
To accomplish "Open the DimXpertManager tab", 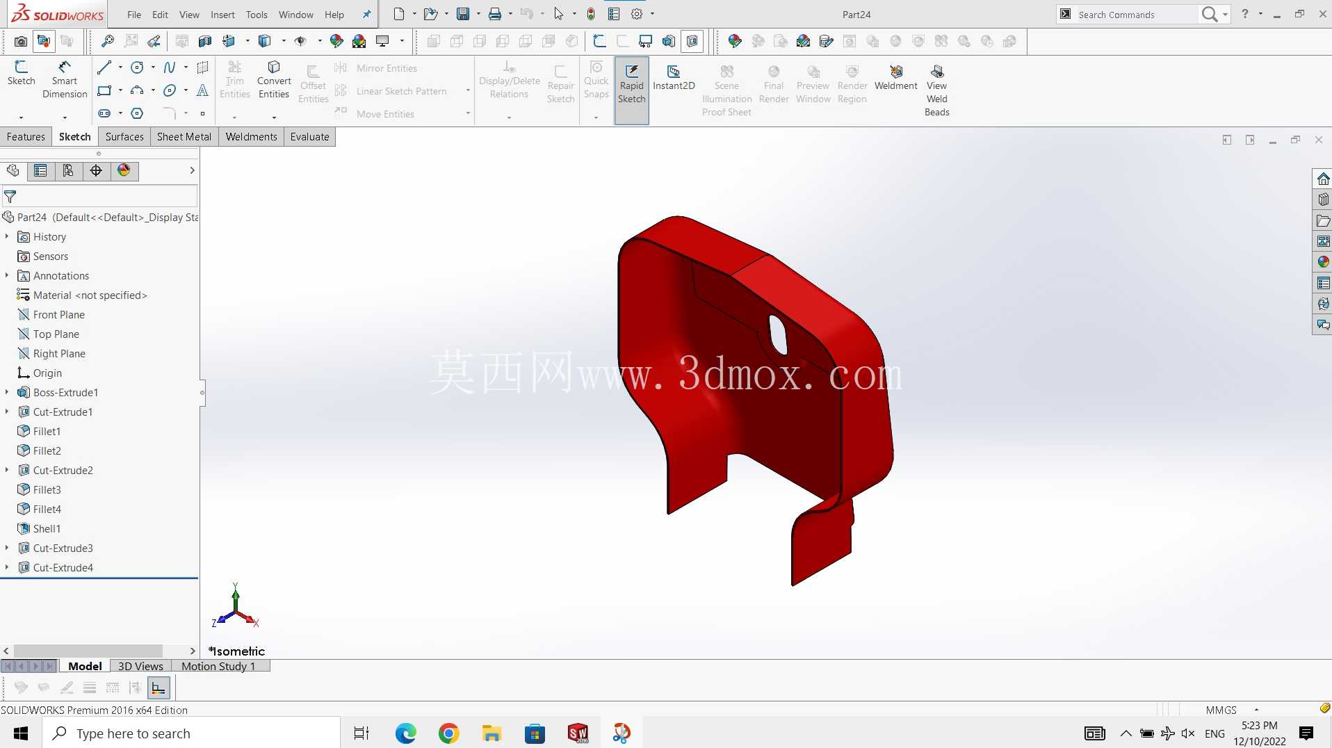I will (96, 170).
